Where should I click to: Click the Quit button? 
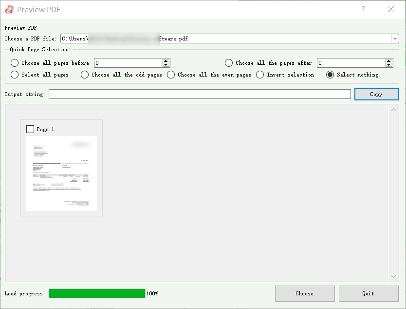coord(369,293)
